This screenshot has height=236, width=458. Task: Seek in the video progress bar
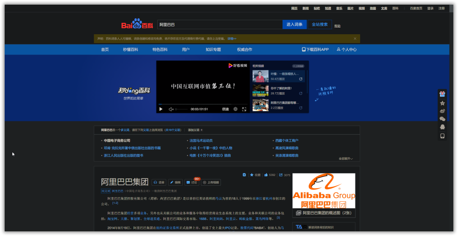(x=203, y=104)
